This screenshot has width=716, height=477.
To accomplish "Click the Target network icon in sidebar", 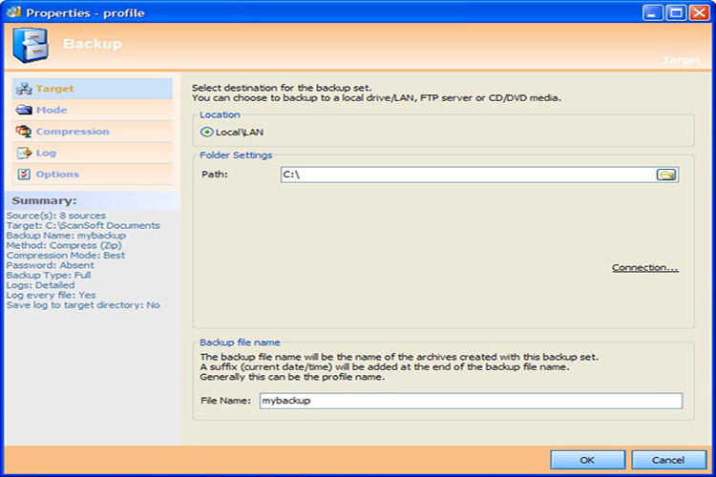I will click(x=24, y=89).
